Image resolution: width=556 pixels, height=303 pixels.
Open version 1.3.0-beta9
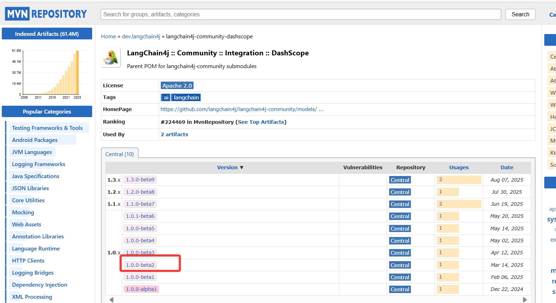pos(140,180)
